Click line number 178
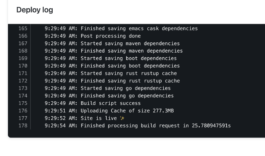The height and width of the screenshot is (156, 265). tap(23, 126)
